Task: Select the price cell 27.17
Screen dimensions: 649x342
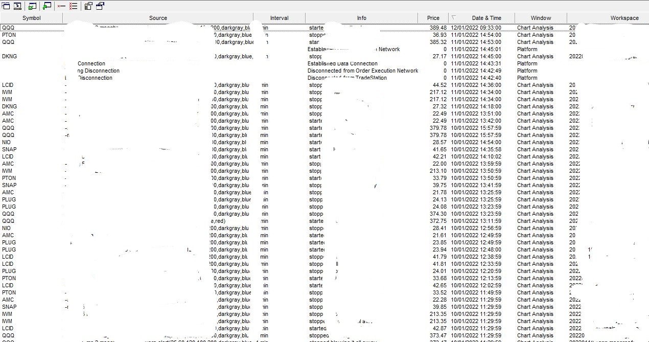Action: 439,56
